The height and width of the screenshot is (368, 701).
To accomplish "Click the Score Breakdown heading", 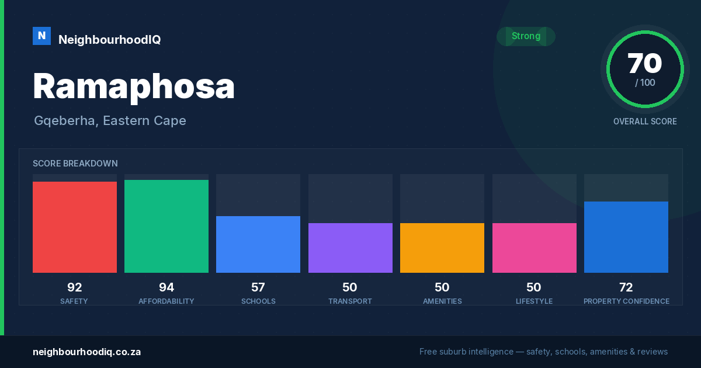I will [x=75, y=164].
